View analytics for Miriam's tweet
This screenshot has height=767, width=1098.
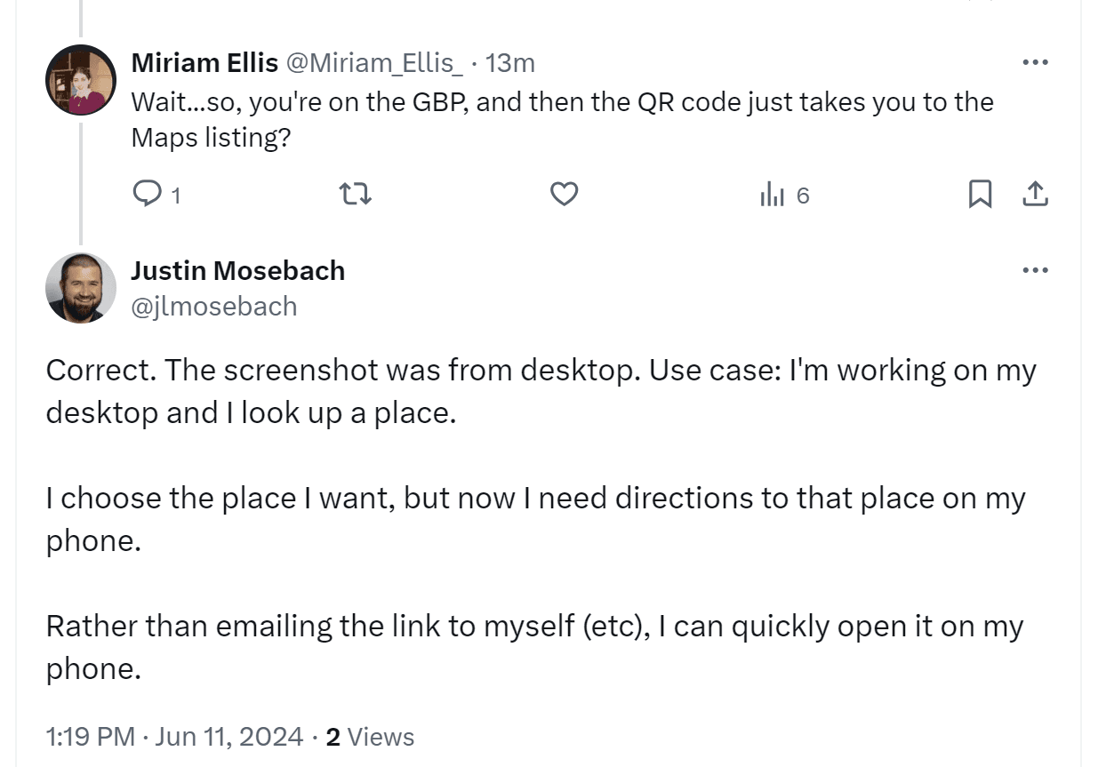click(781, 194)
